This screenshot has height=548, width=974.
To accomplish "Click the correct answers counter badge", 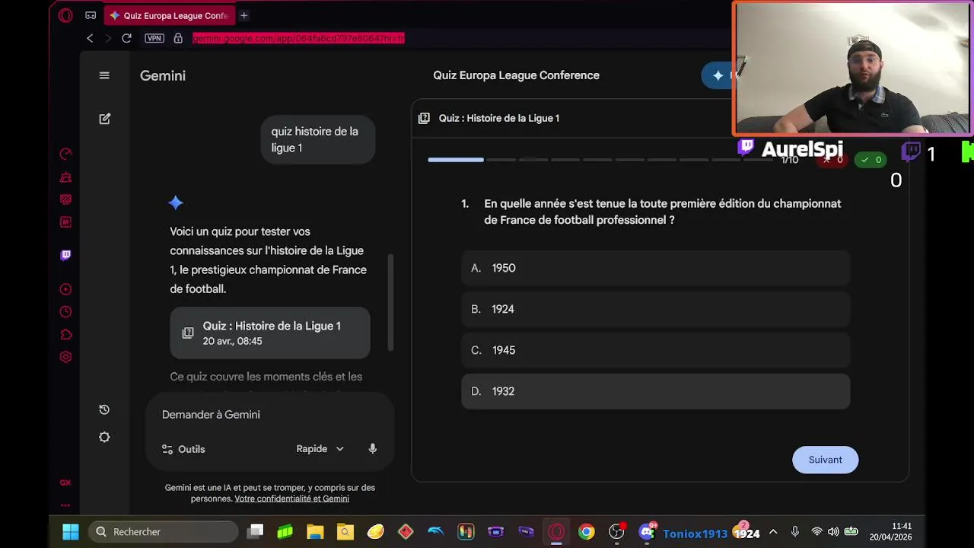I will pos(871,160).
